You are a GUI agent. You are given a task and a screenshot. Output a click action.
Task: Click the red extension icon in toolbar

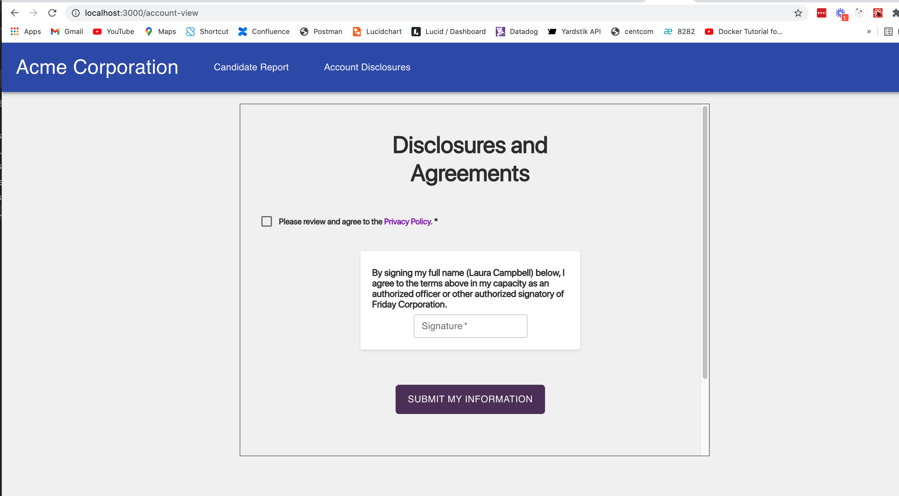pos(821,13)
